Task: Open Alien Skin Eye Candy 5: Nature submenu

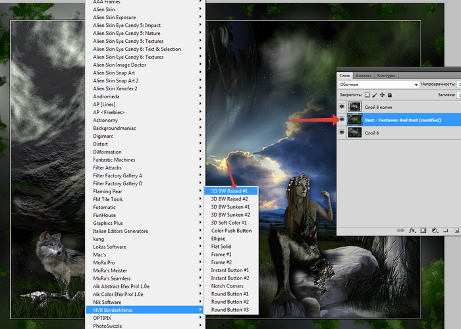Action: point(145,33)
